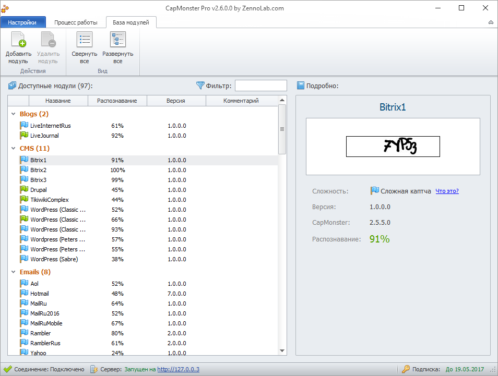Open the Настройки tab
The height and width of the screenshot is (376, 498).
click(22, 22)
